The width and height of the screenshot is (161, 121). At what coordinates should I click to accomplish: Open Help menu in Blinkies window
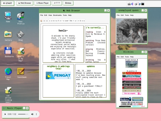point(132,57)
